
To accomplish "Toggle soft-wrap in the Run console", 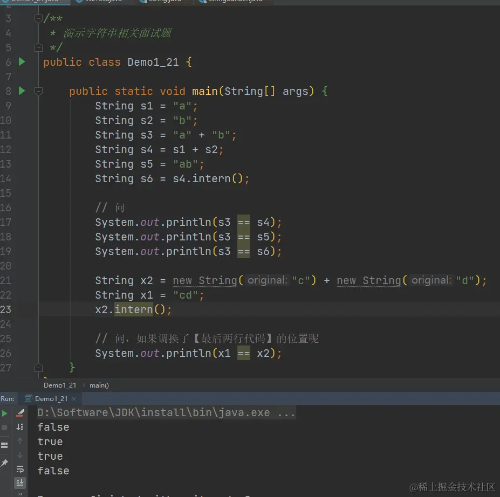I will click(x=20, y=469).
